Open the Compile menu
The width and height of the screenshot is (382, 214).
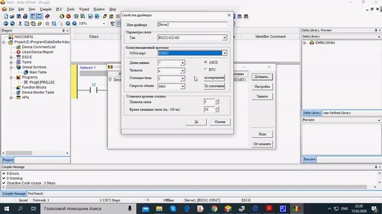45,10
